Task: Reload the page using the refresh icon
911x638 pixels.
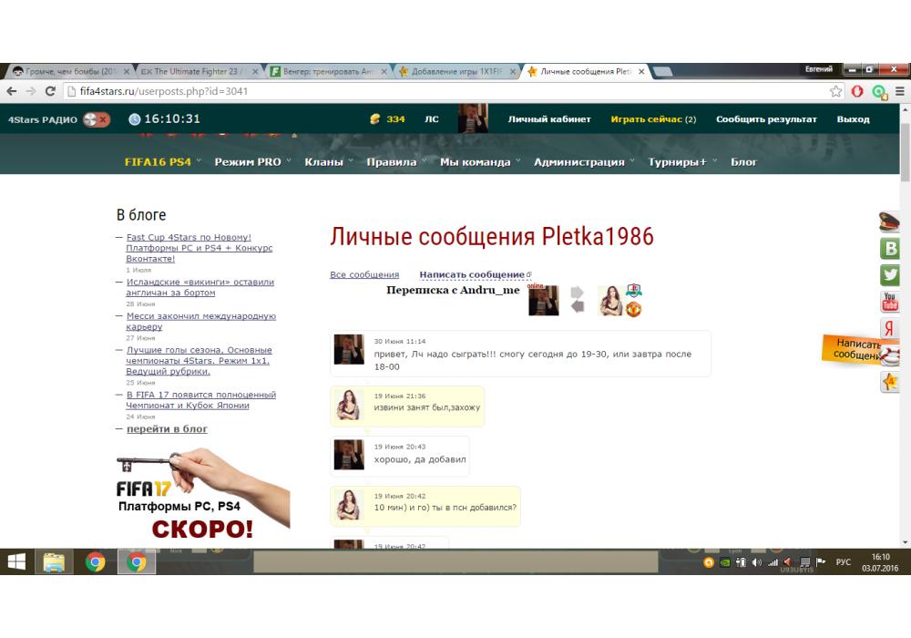Action: (51, 91)
